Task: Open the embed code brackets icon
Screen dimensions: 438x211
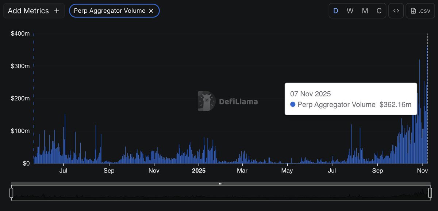Action: (396, 11)
